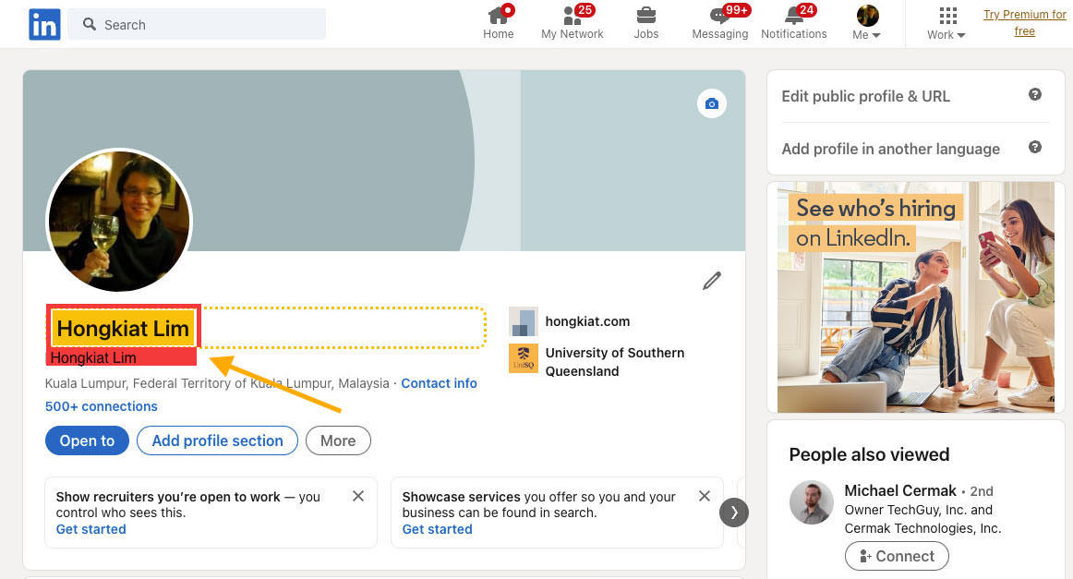The image size is (1073, 579).
Task: Focus the Search input field
Action: click(x=197, y=25)
